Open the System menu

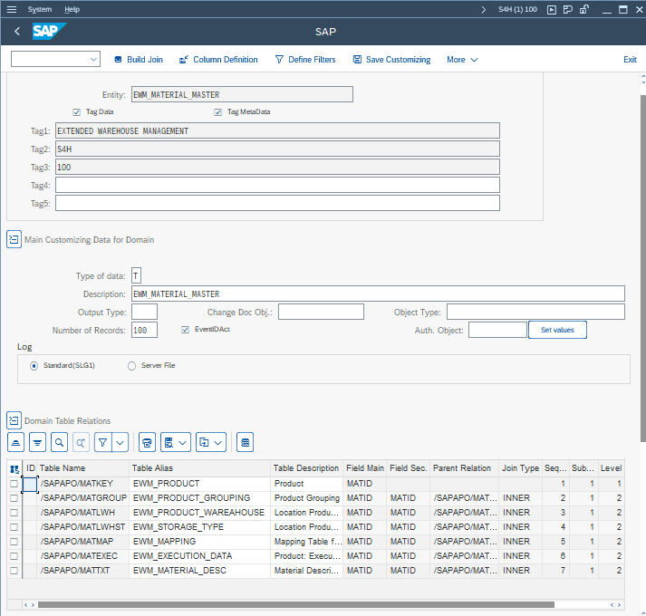point(40,9)
